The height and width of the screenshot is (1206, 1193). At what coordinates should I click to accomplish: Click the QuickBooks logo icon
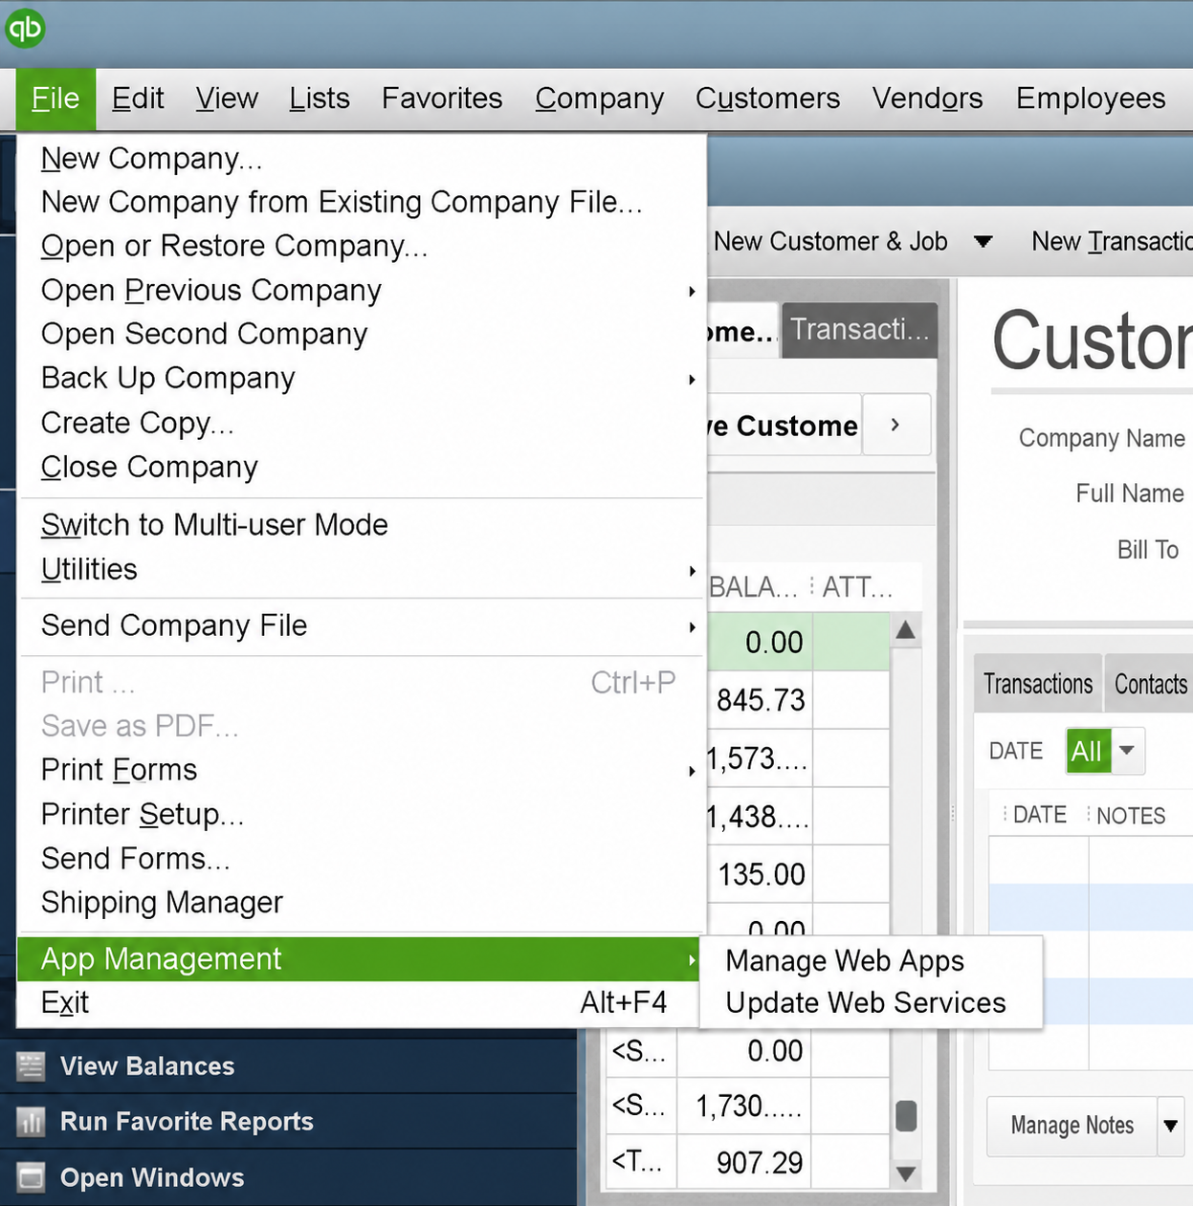tap(26, 29)
